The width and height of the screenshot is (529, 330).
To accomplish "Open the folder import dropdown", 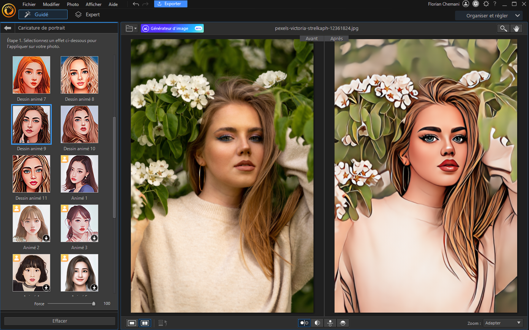I will (131, 28).
